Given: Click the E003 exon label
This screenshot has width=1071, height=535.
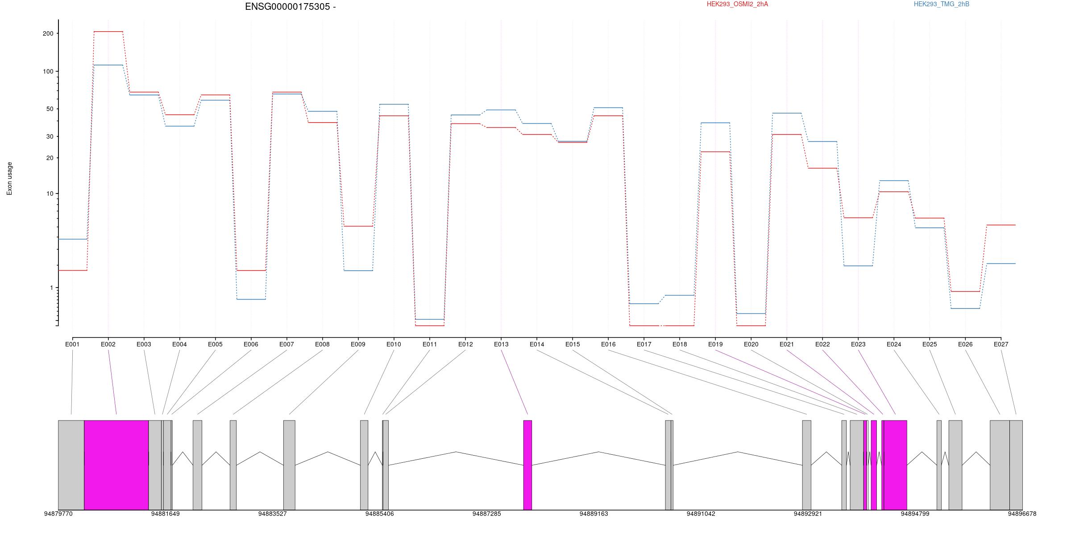Looking at the screenshot, I should [144, 344].
